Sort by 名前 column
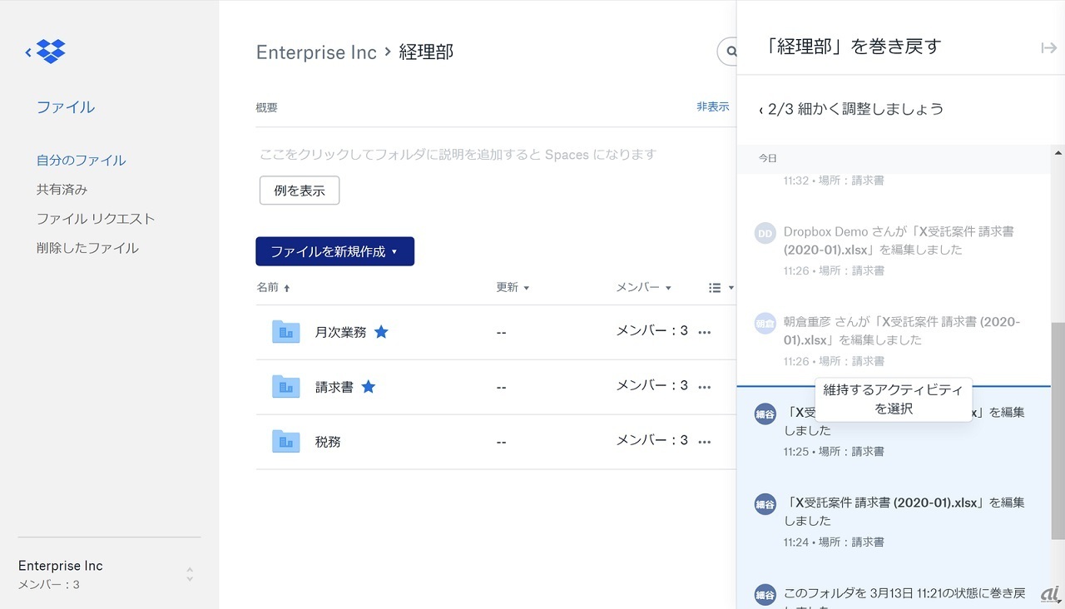Image resolution: width=1065 pixels, height=609 pixels. [273, 288]
